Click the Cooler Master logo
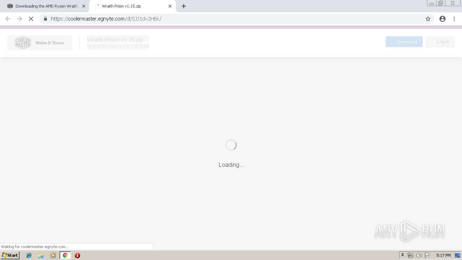Viewport: 462px width, 260px height. point(40,43)
